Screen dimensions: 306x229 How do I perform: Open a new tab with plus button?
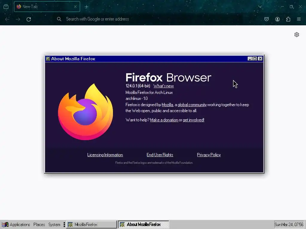pos(86,7)
